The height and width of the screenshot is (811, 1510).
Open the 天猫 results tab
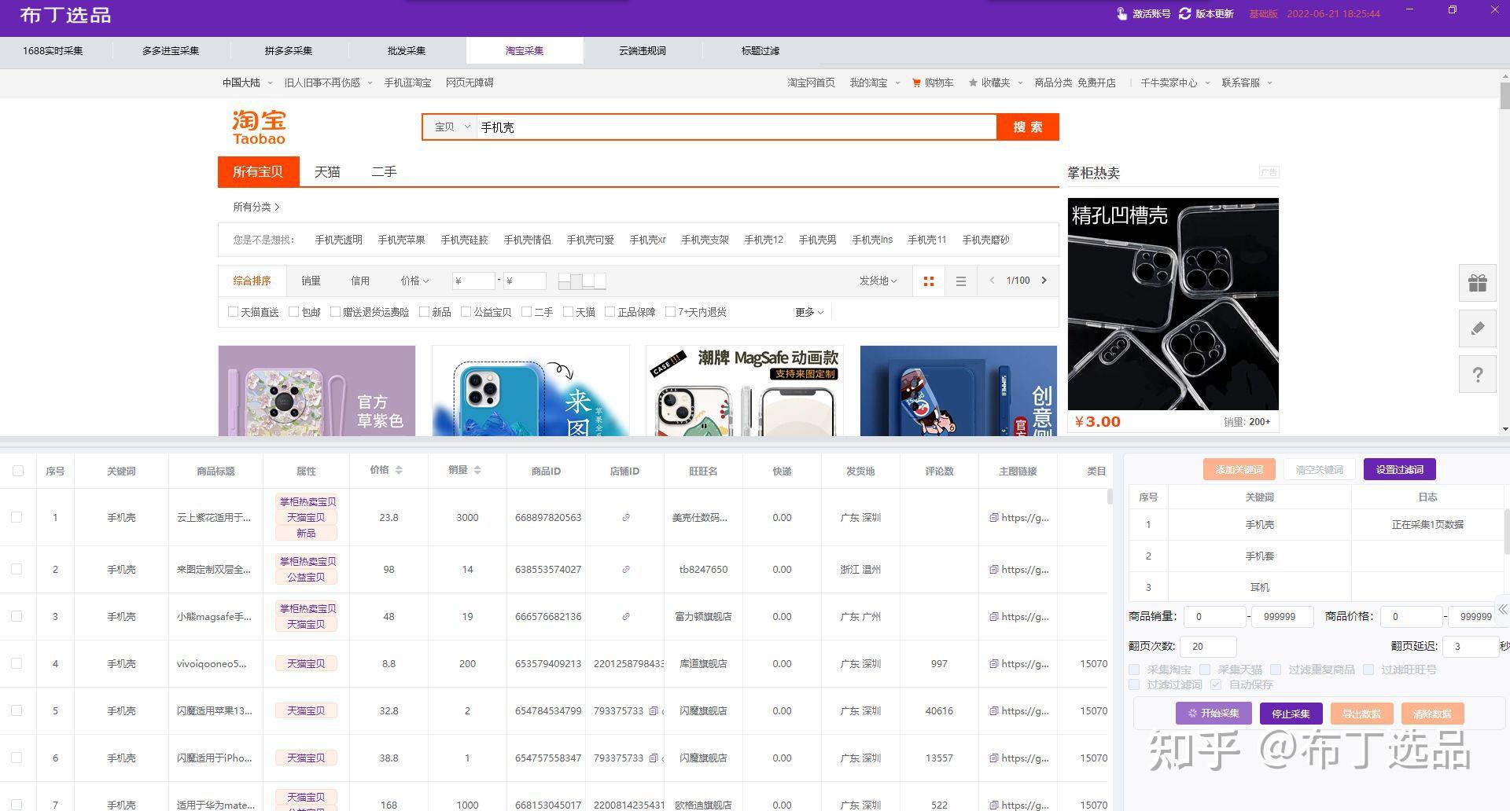point(327,171)
